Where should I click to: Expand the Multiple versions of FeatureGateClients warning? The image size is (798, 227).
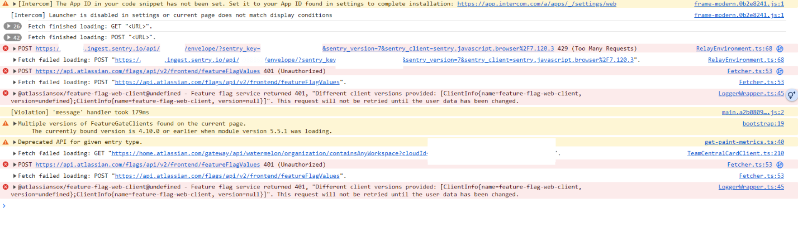tap(15, 123)
